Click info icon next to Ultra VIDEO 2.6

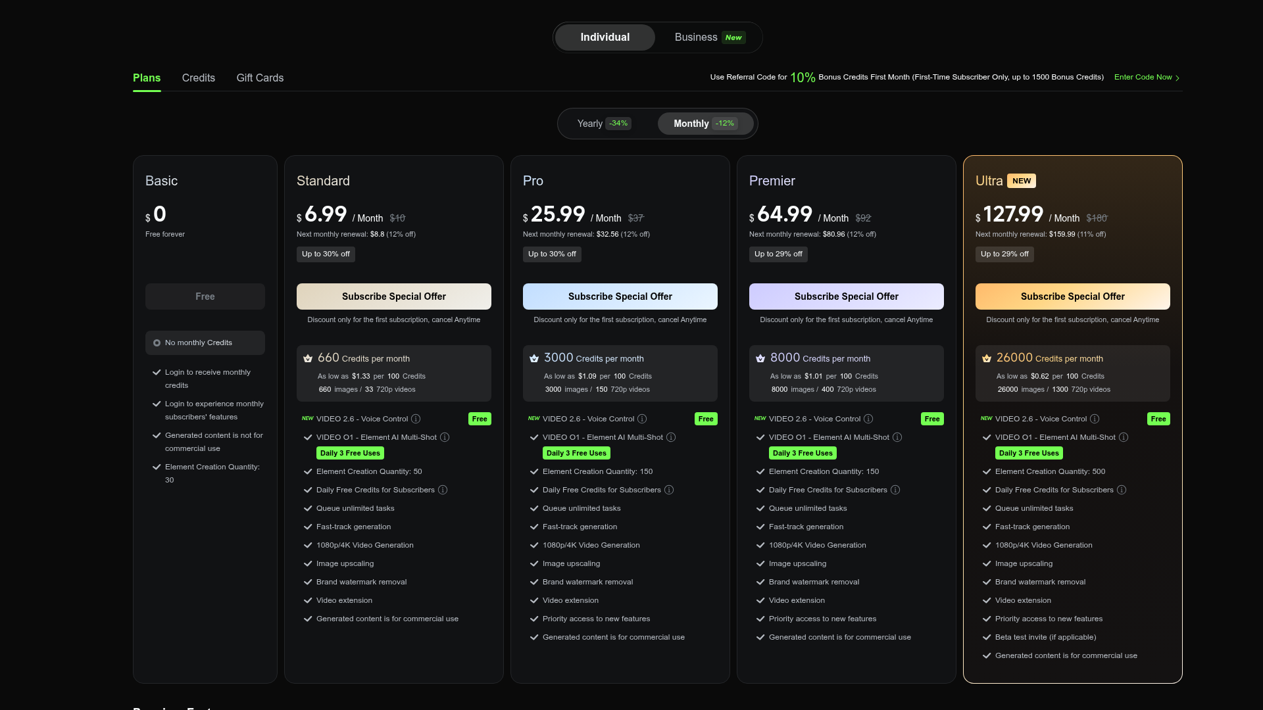coord(1095,419)
